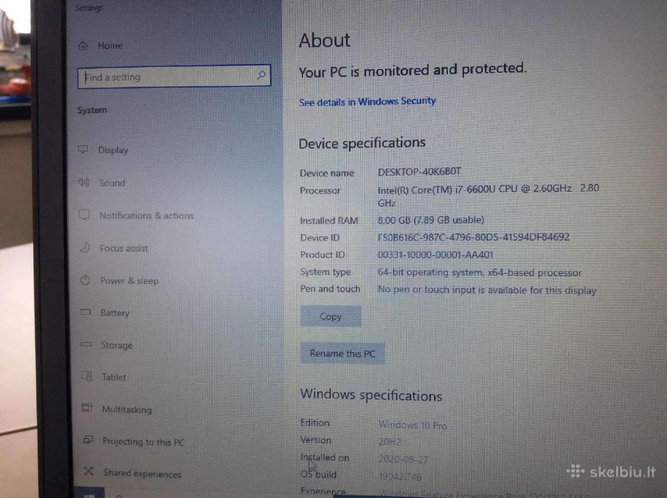Click the Display monitor icon

click(83, 150)
